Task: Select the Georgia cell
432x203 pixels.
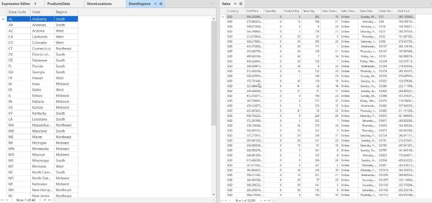Action: pyautogui.click(x=42, y=72)
